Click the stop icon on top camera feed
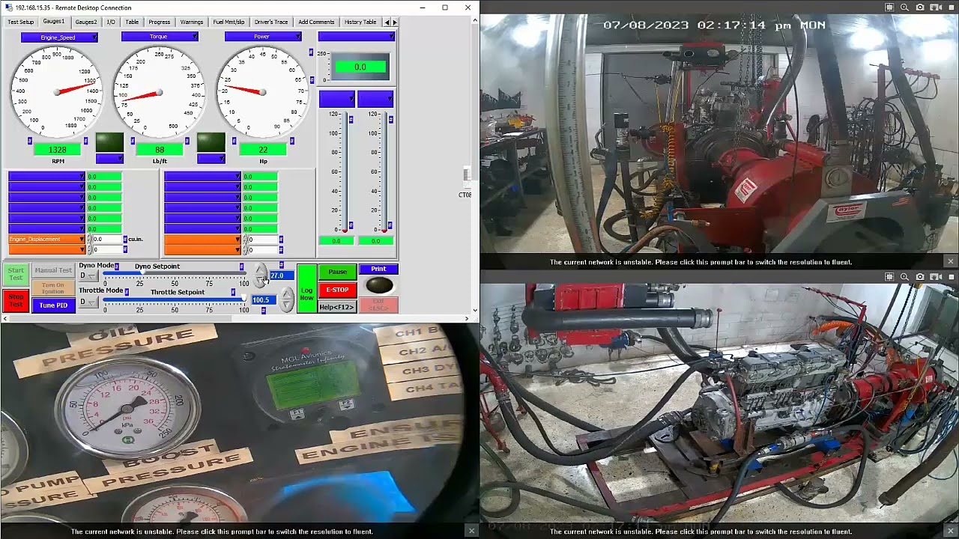This screenshot has width=959, height=539. (x=952, y=7)
